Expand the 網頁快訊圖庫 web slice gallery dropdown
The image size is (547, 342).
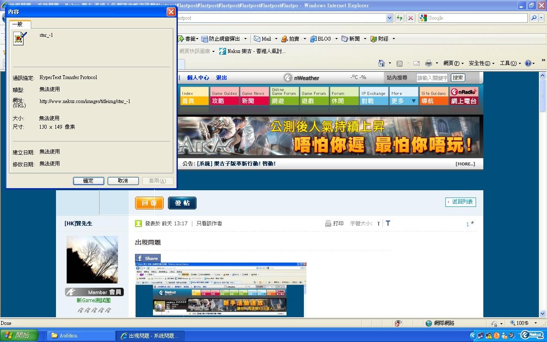pyautogui.click(x=213, y=51)
